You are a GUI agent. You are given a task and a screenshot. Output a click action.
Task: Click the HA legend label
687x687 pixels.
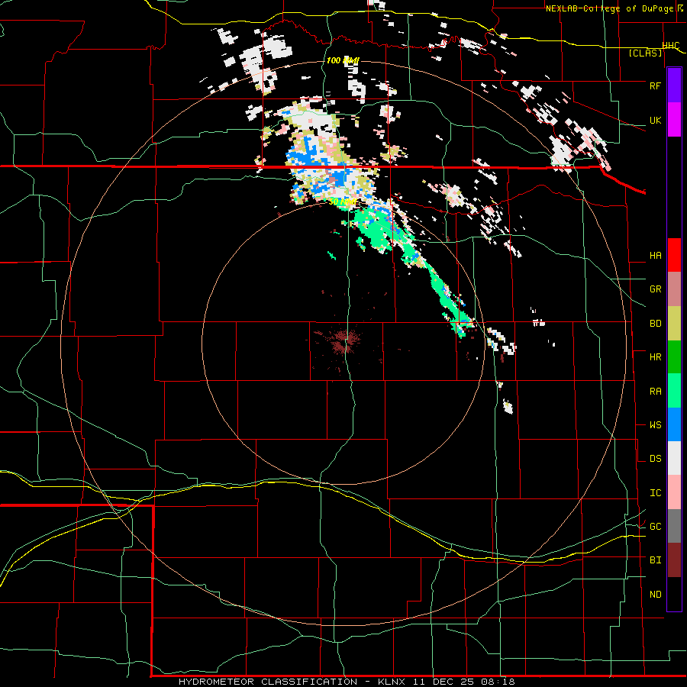click(x=655, y=256)
